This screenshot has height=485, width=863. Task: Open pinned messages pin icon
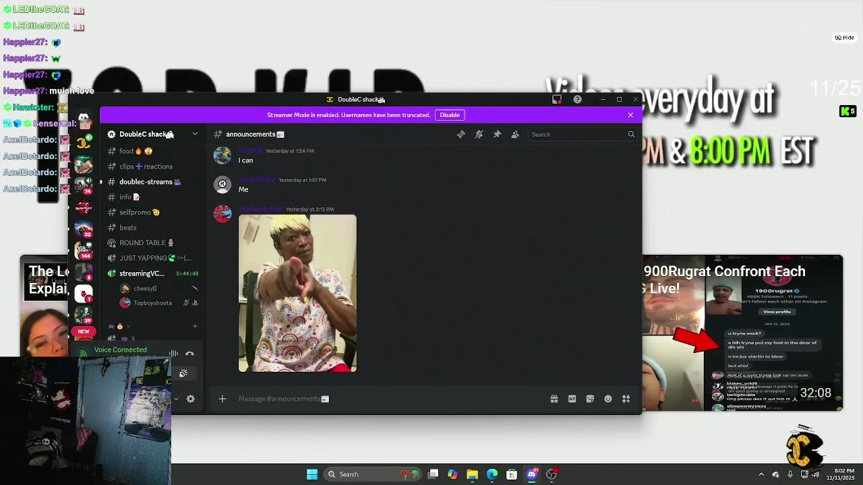click(x=498, y=134)
